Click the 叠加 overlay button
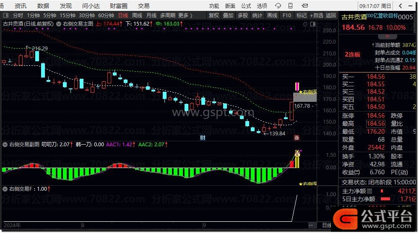The height and width of the screenshot is (233, 419). coord(228,16)
